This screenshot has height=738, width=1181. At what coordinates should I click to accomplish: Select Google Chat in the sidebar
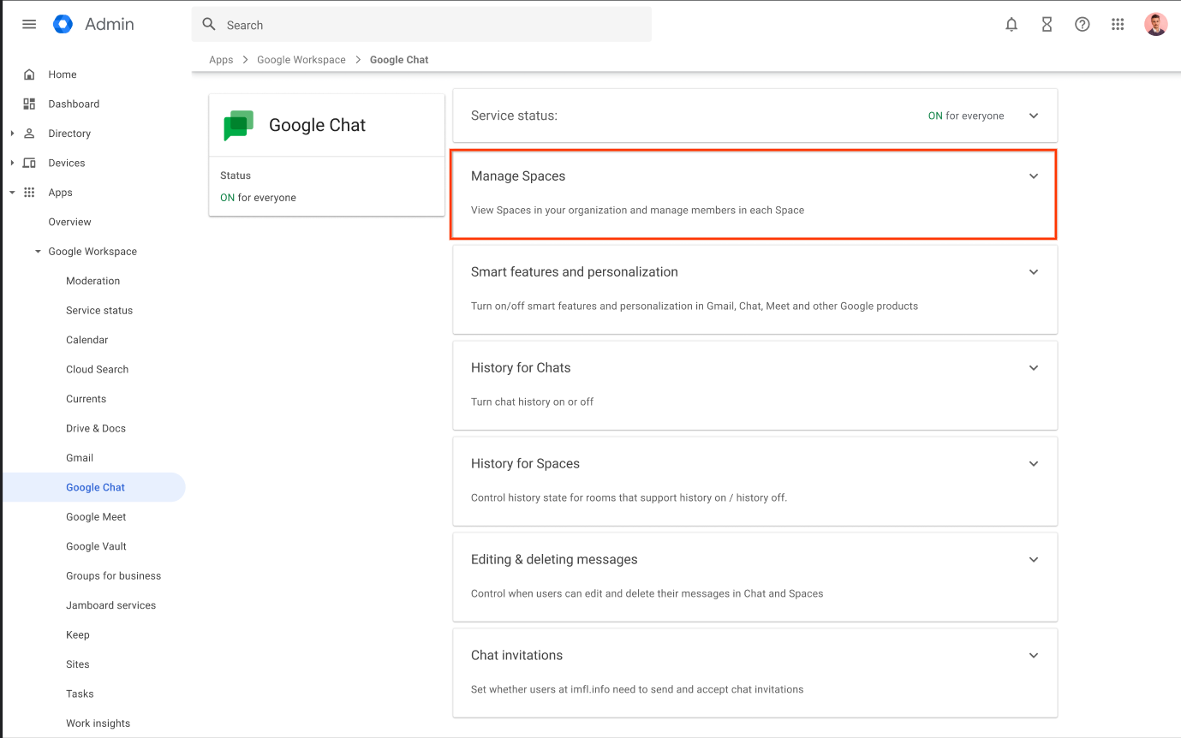click(94, 487)
